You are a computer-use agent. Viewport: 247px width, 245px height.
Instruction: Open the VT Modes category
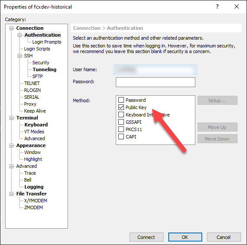point(34,132)
